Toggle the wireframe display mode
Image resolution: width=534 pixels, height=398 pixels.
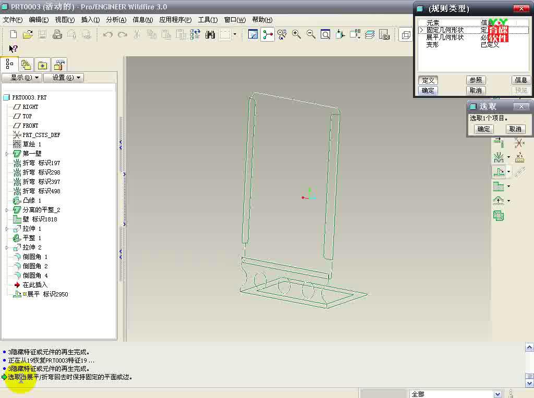(406, 35)
